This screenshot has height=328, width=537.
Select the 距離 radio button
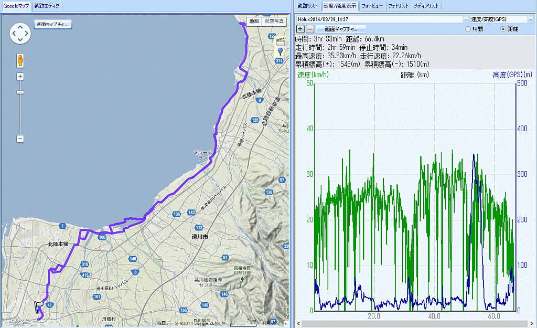(x=504, y=29)
